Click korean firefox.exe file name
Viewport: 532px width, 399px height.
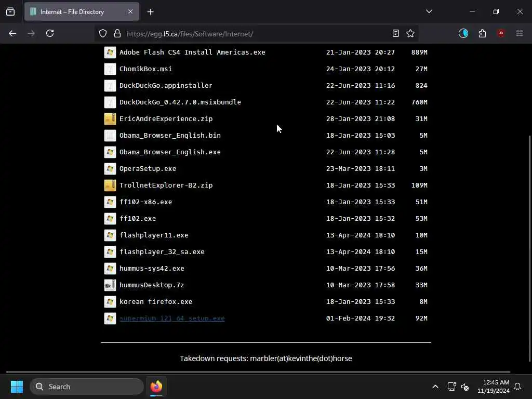pyautogui.click(x=156, y=302)
